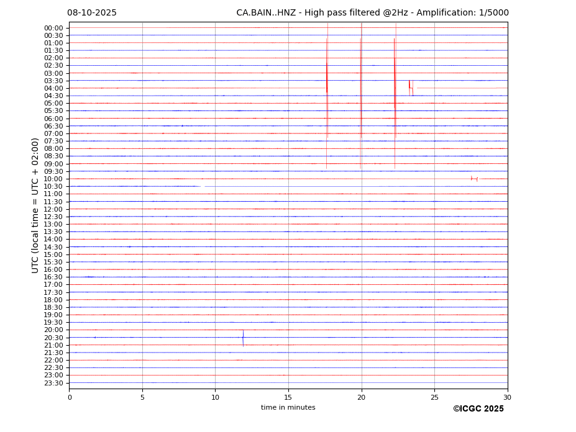Viewport: 576px width, 432px height.
Task: Click the blue spike on the 20:30 trace
Action: click(x=243, y=338)
